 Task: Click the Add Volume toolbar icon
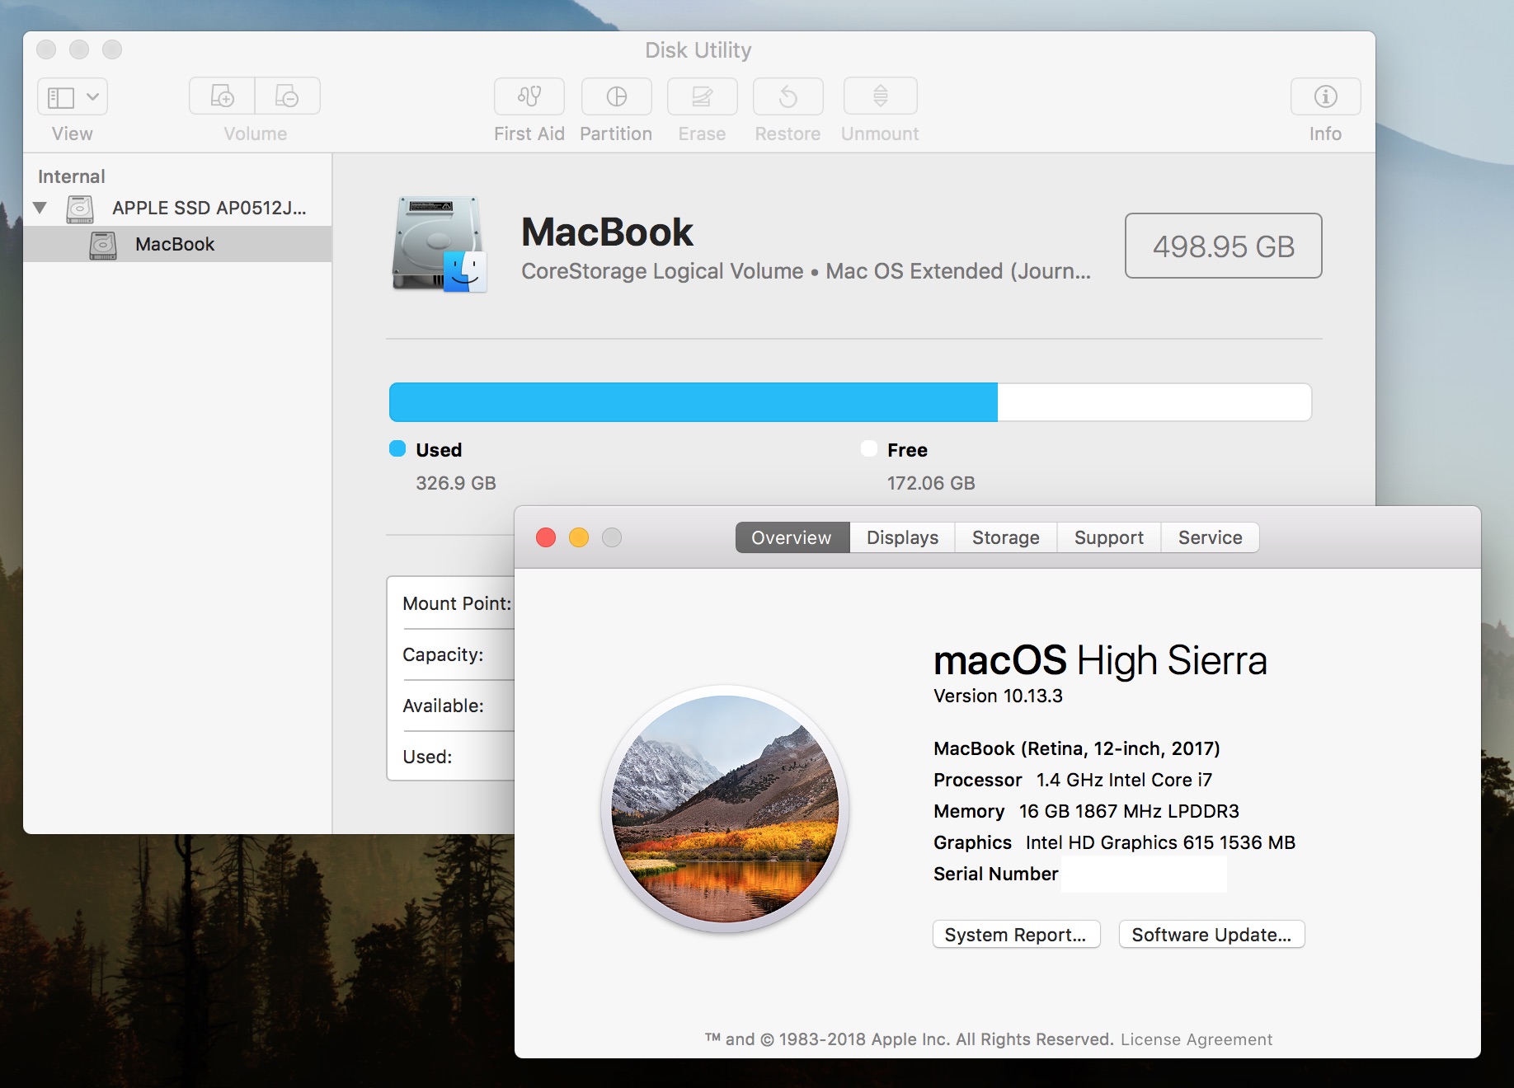tap(222, 96)
